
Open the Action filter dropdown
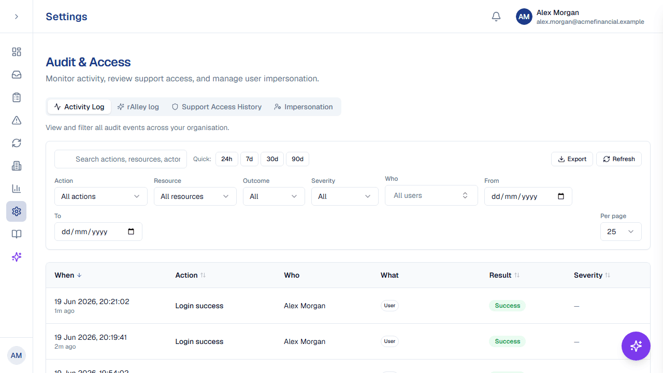101,196
